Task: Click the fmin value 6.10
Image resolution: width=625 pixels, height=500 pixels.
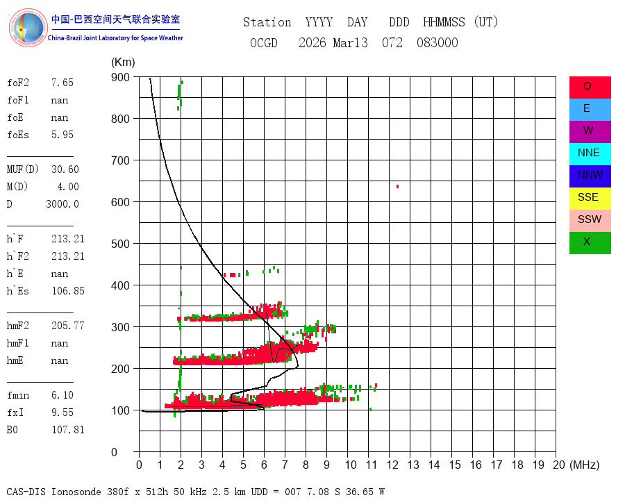Action: 62,395
